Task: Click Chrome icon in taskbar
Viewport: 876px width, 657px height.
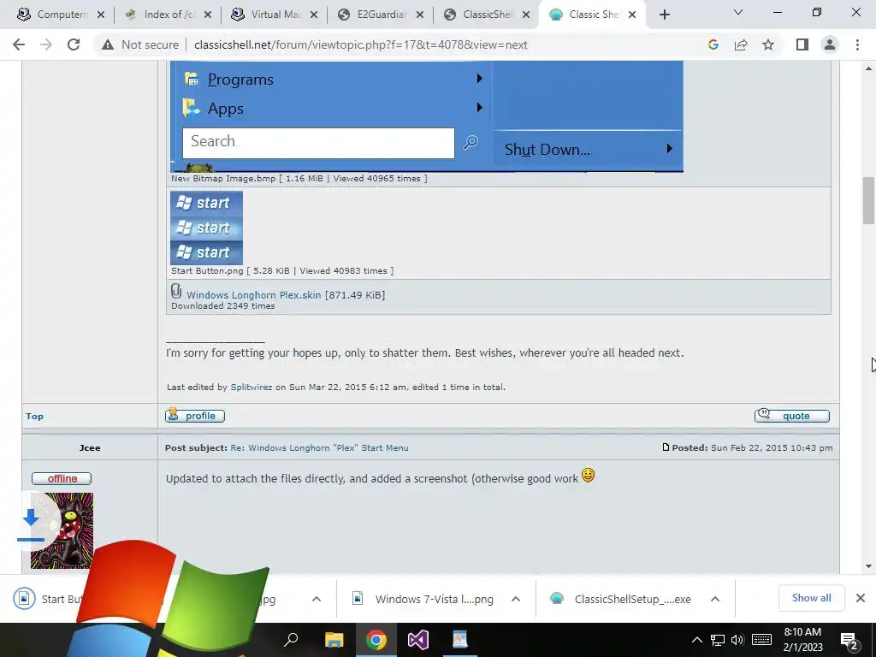Action: pos(376,640)
